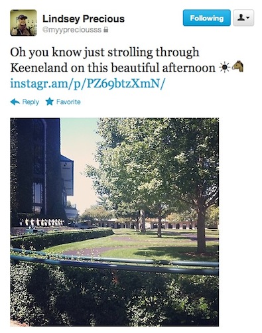Click the person silhouette icon
The height and width of the screenshot is (333, 262).
click(x=241, y=18)
